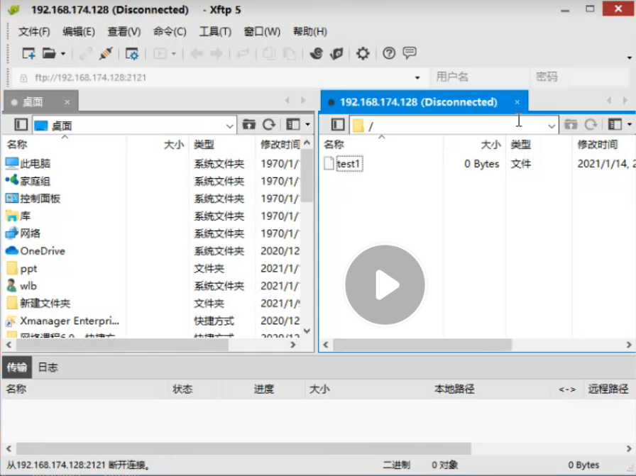Image resolution: width=636 pixels, height=476 pixels.
Task: Click the transfer play icon in toolbar
Action: click(160, 53)
